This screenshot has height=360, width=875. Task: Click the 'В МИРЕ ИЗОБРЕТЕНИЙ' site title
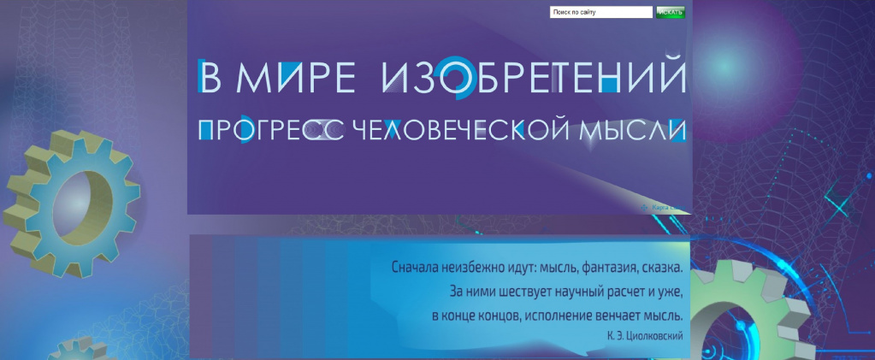(x=442, y=78)
